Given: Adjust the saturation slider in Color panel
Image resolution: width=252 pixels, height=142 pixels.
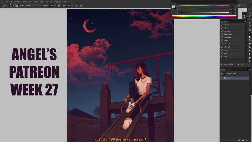Looking at the screenshot, I should click(x=204, y=9).
